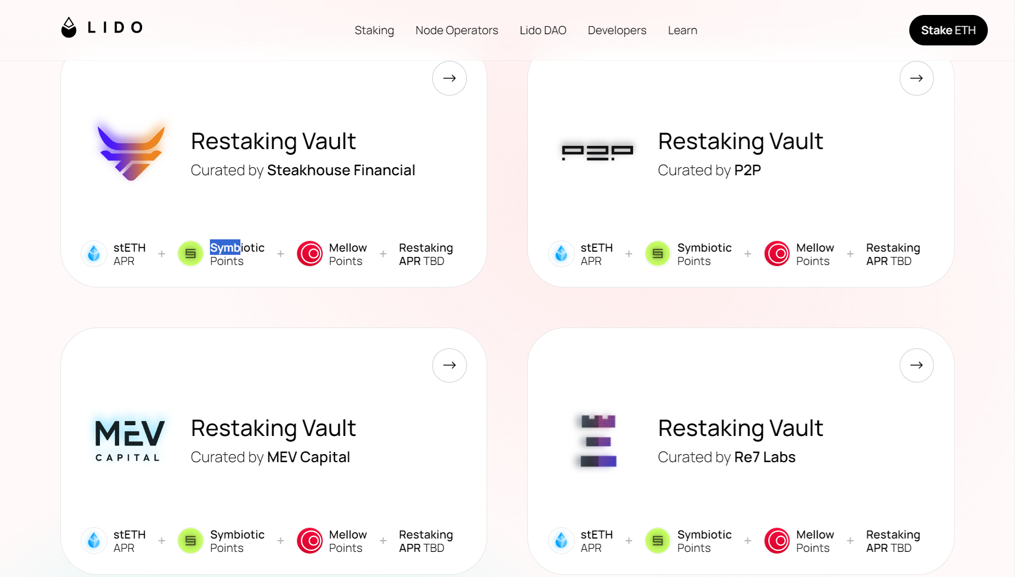This screenshot has height=577, width=1015.
Task: Open the Node Operators menu item
Action: (457, 30)
